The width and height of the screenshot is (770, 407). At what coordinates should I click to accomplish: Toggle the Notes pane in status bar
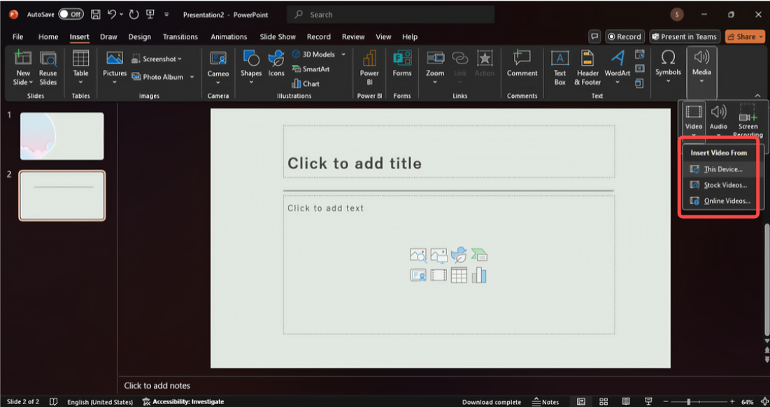546,402
